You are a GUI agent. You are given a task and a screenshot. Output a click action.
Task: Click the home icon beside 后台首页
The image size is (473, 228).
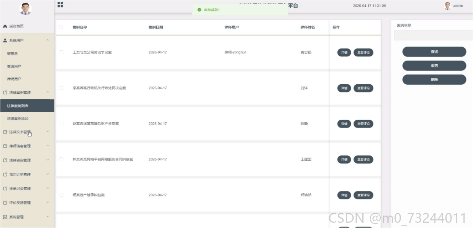[x=5, y=26]
